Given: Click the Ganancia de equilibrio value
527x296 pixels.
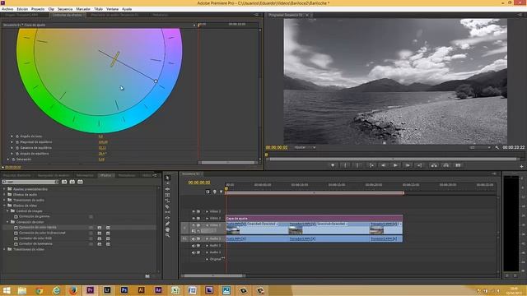Looking at the screenshot, I should [x=102, y=148].
